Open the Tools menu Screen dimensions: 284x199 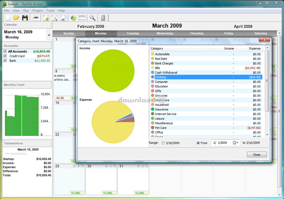point(50,11)
